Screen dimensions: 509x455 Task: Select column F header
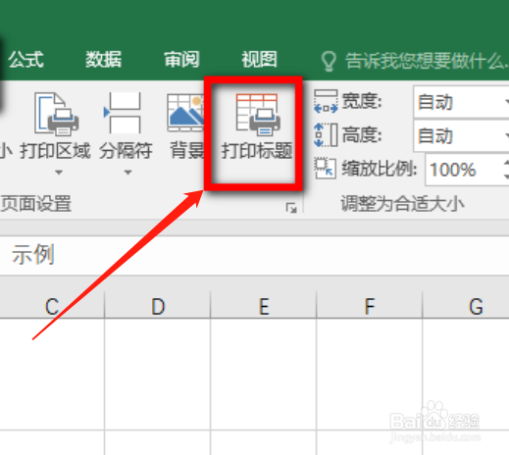[x=370, y=306]
